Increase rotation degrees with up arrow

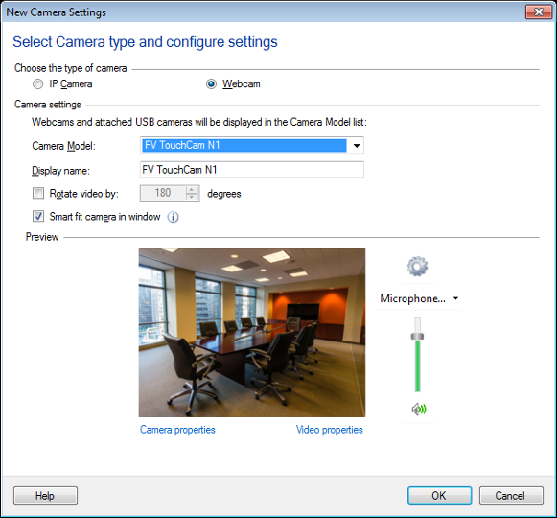[192, 190]
